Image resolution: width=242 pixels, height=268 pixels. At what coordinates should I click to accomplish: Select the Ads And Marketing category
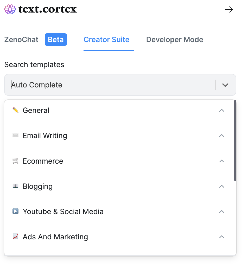(55, 237)
